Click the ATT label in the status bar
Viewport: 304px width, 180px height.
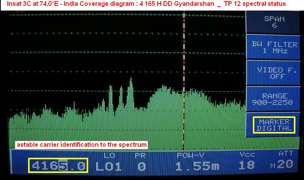(286, 153)
